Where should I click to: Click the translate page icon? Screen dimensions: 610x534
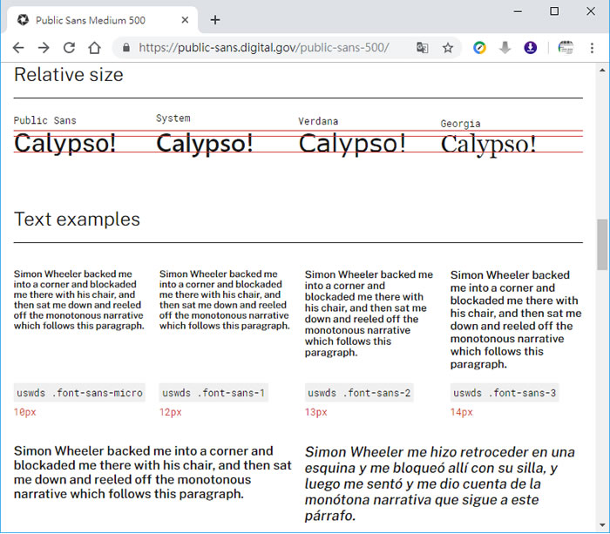click(x=423, y=48)
